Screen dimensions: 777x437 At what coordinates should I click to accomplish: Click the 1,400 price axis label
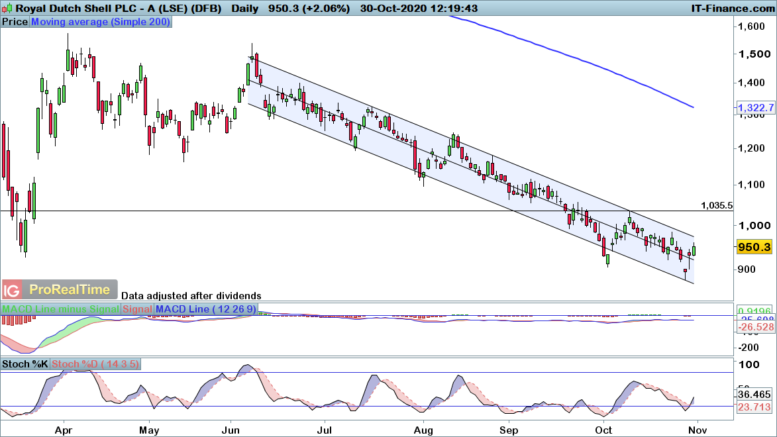(x=752, y=83)
